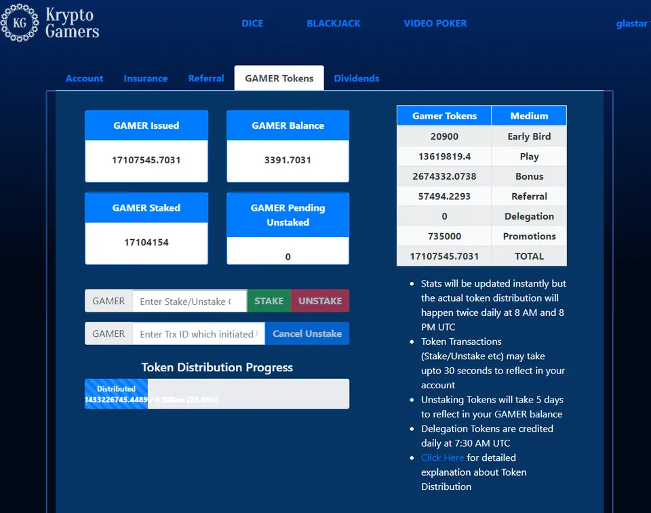Focus the Enter Trx ID input field

click(199, 333)
